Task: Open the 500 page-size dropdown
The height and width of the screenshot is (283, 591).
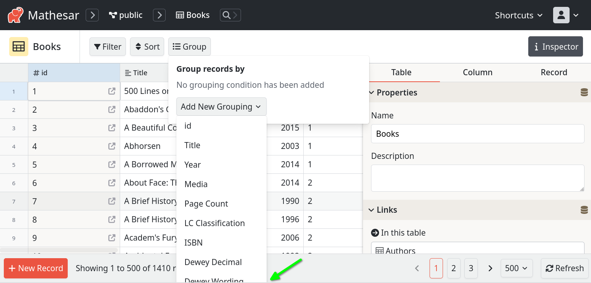Action: coord(516,268)
